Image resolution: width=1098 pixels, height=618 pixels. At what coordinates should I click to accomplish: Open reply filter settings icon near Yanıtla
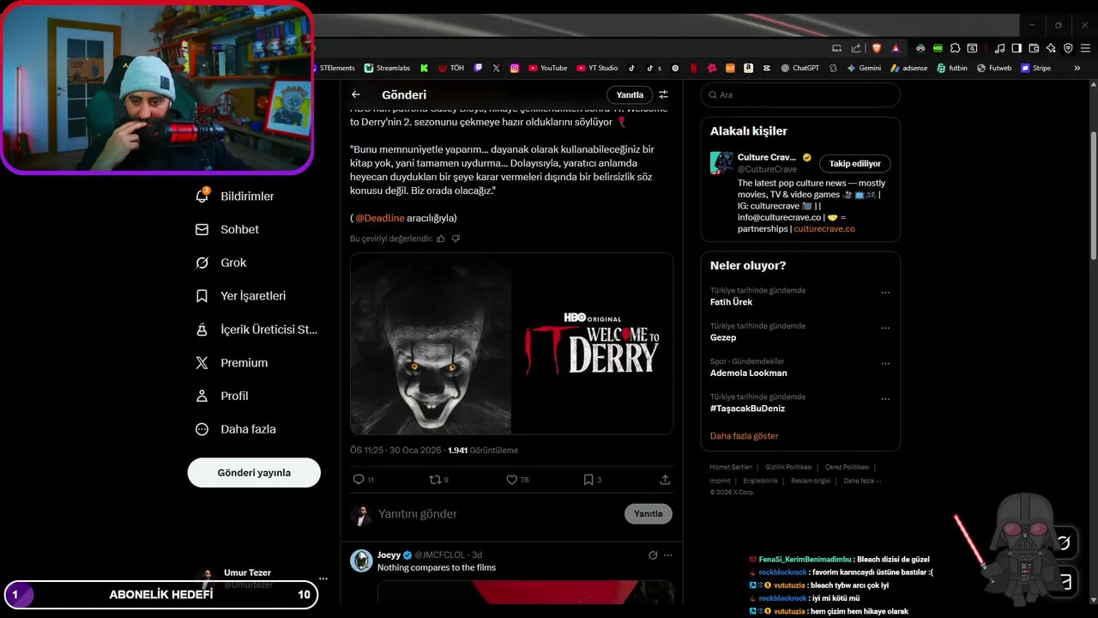[x=663, y=94]
